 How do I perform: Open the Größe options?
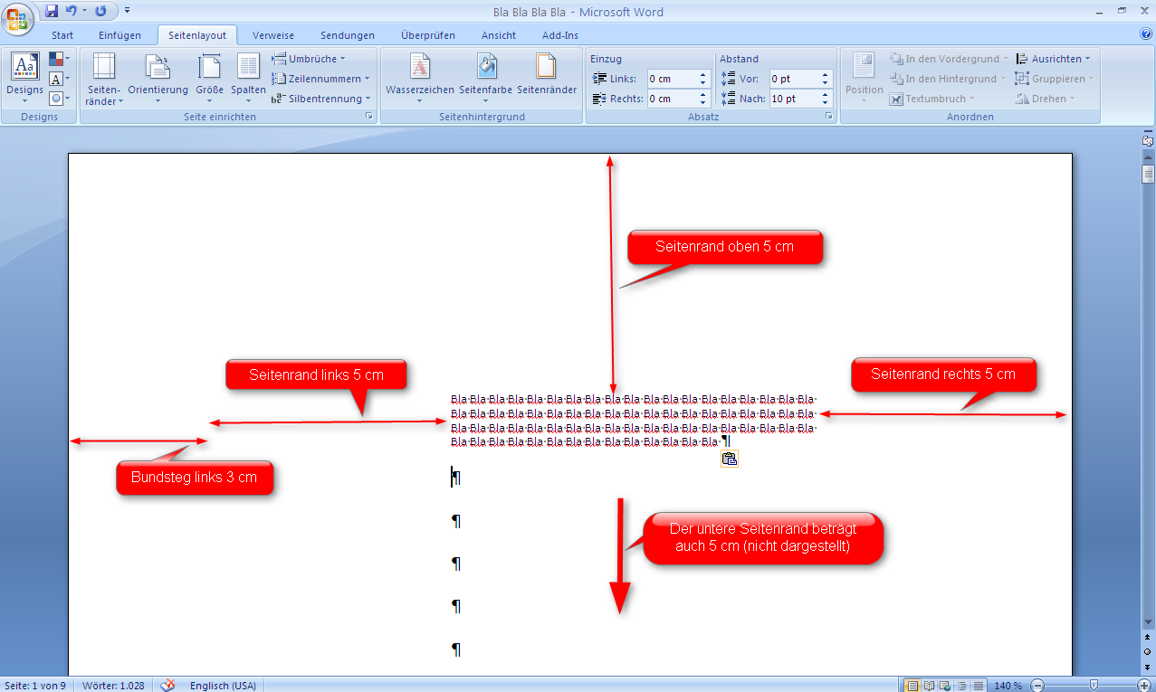(x=209, y=79)
